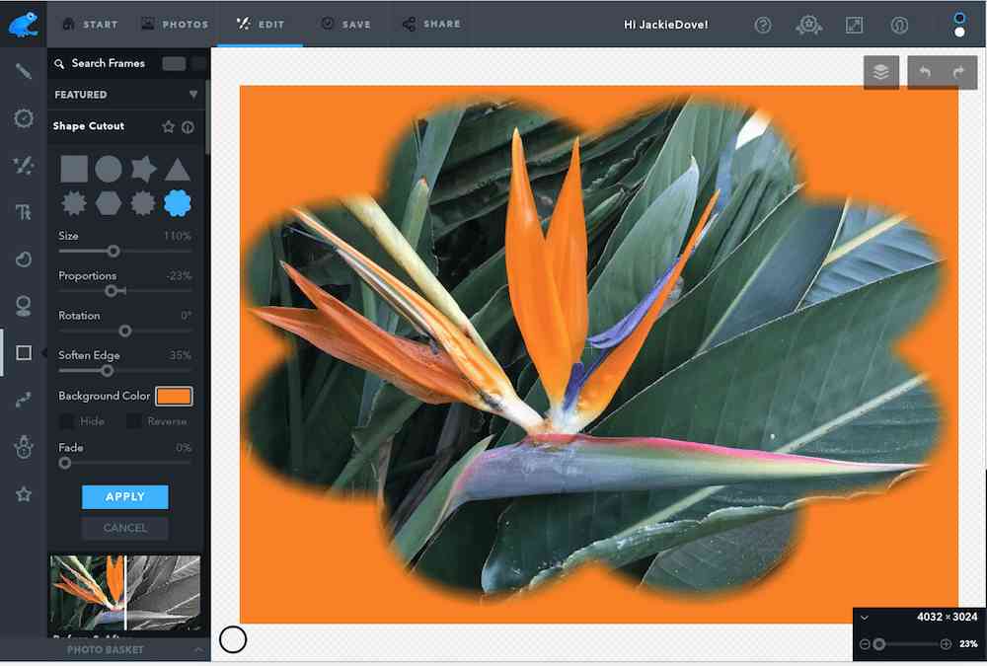Click the Rotation slider handle

pyautogui.click(x=125, y=331)
